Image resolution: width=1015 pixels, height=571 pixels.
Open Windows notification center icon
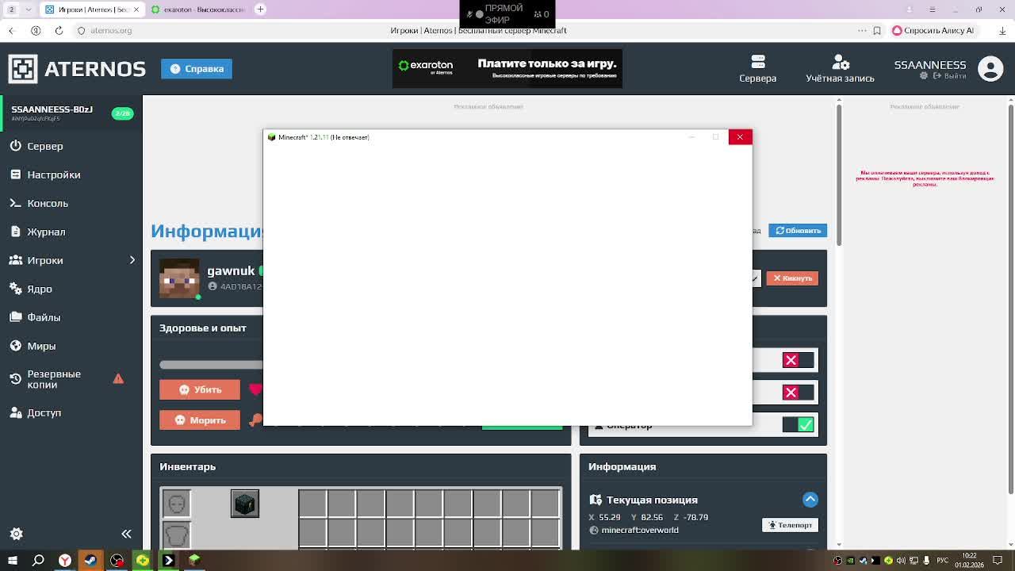[998, 561]
